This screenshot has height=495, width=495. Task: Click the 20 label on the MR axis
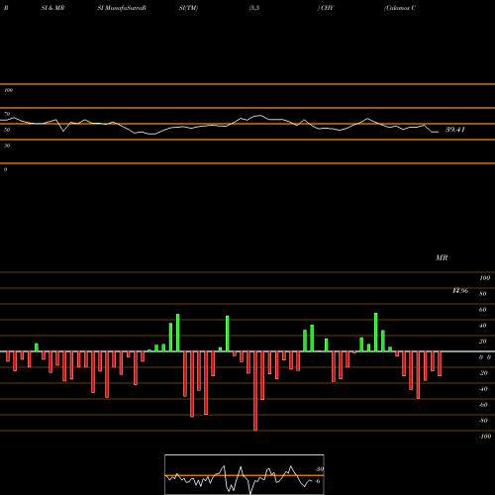(x=483, y=342)
